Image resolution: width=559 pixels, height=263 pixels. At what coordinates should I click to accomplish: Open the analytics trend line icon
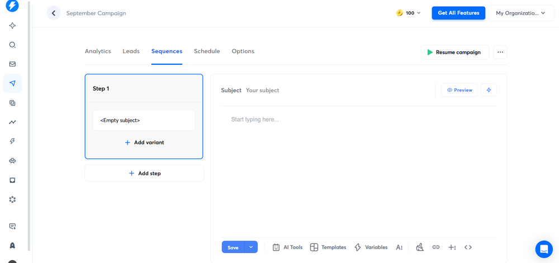point(12,122)
